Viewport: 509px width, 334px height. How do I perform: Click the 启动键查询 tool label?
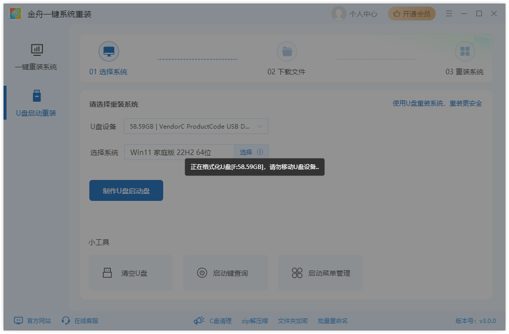[230, 273]
